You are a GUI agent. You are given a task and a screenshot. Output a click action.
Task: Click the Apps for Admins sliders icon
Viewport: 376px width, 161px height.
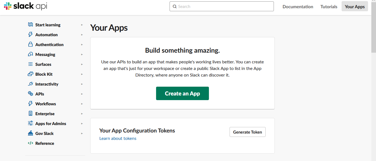30,123
